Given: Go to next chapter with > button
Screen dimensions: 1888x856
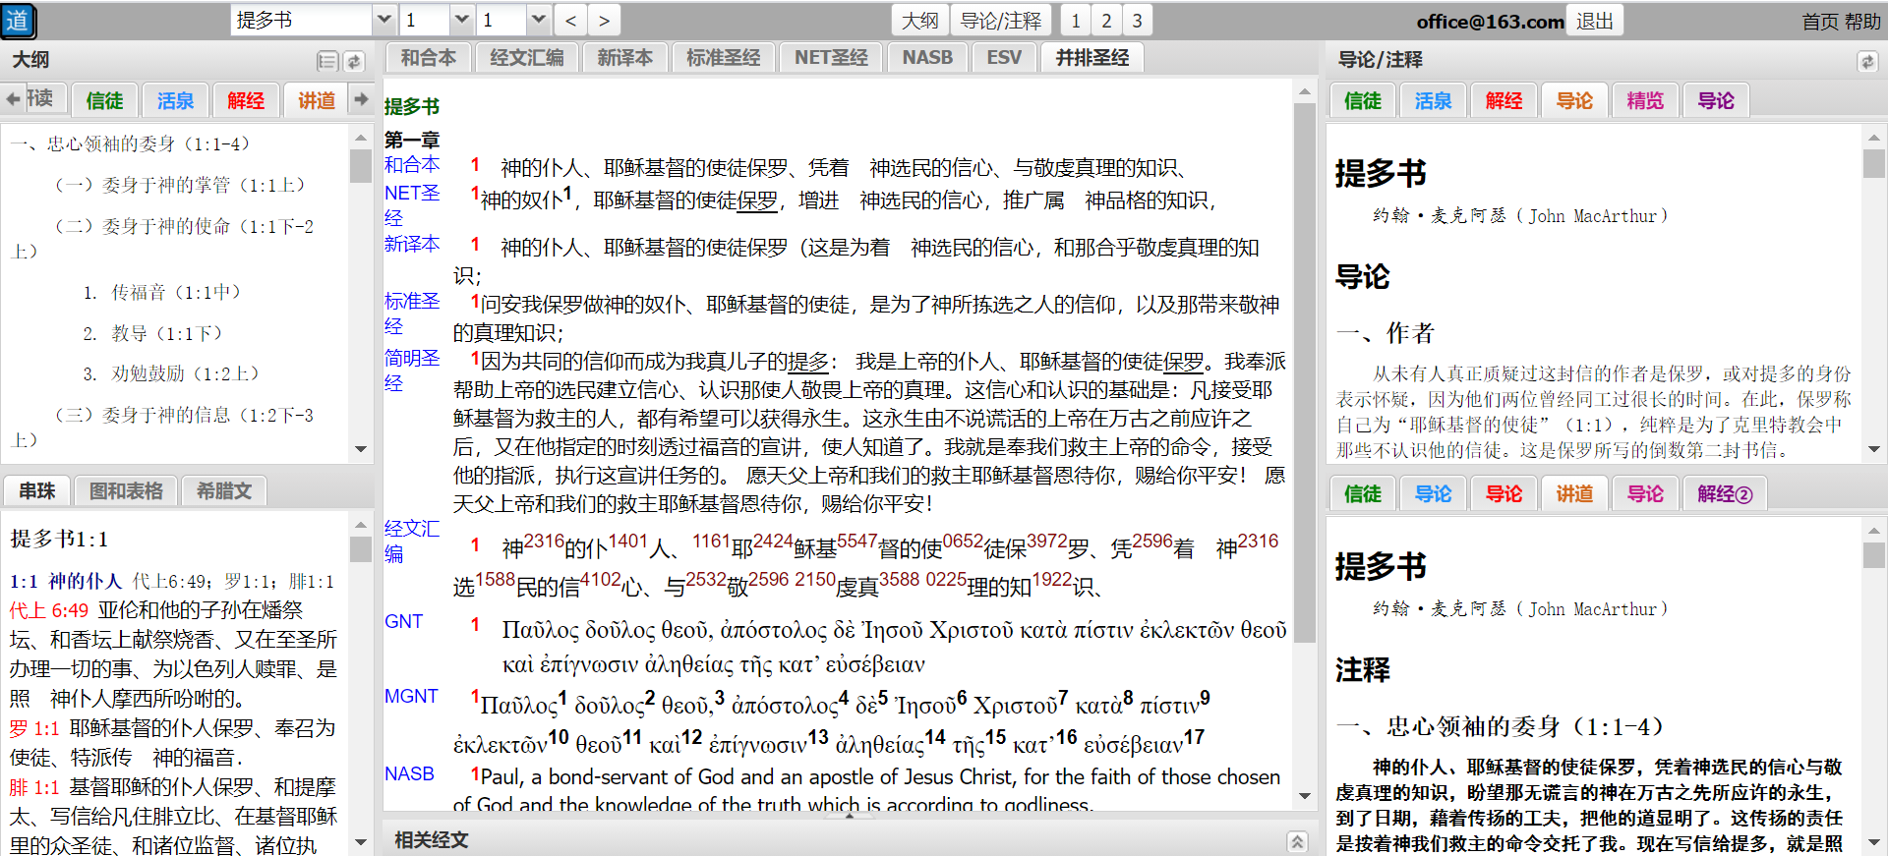Looking at the screenshot, I should 604,21.
